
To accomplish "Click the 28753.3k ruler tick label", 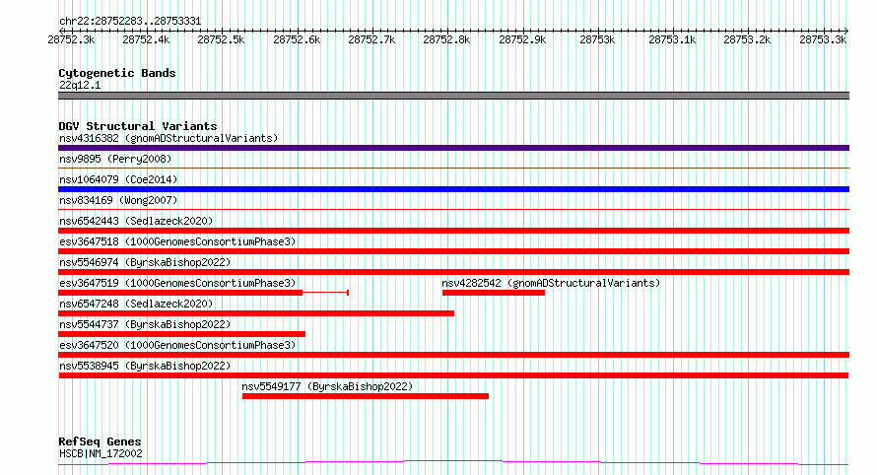I will (x=823, y=39).
